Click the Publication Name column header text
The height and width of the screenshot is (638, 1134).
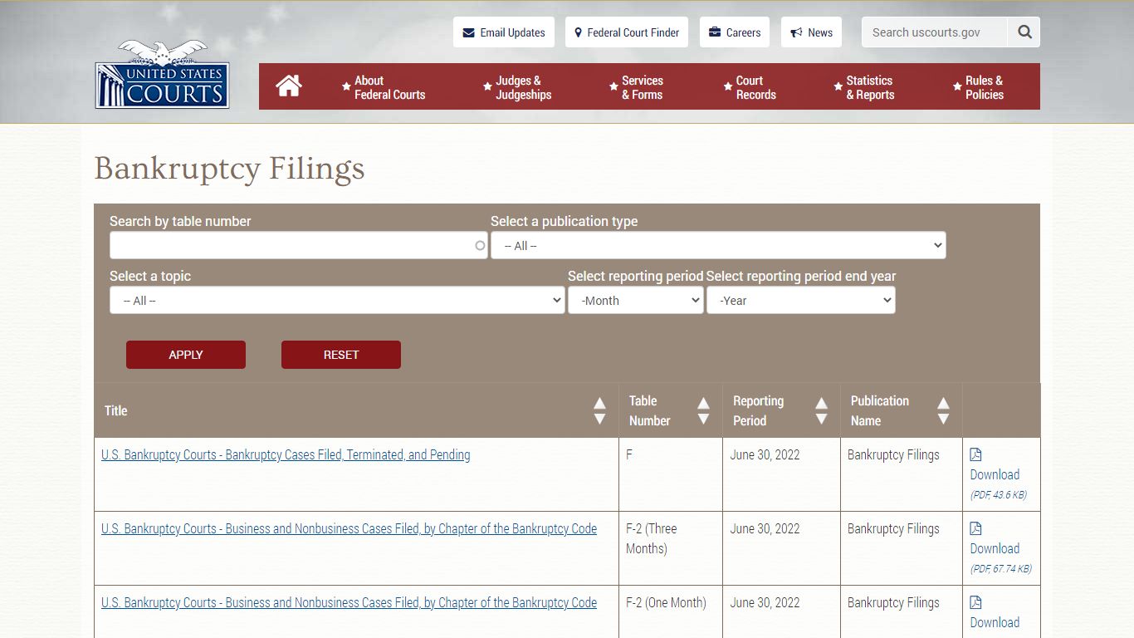pyautogui.click(x=880, y=410)
